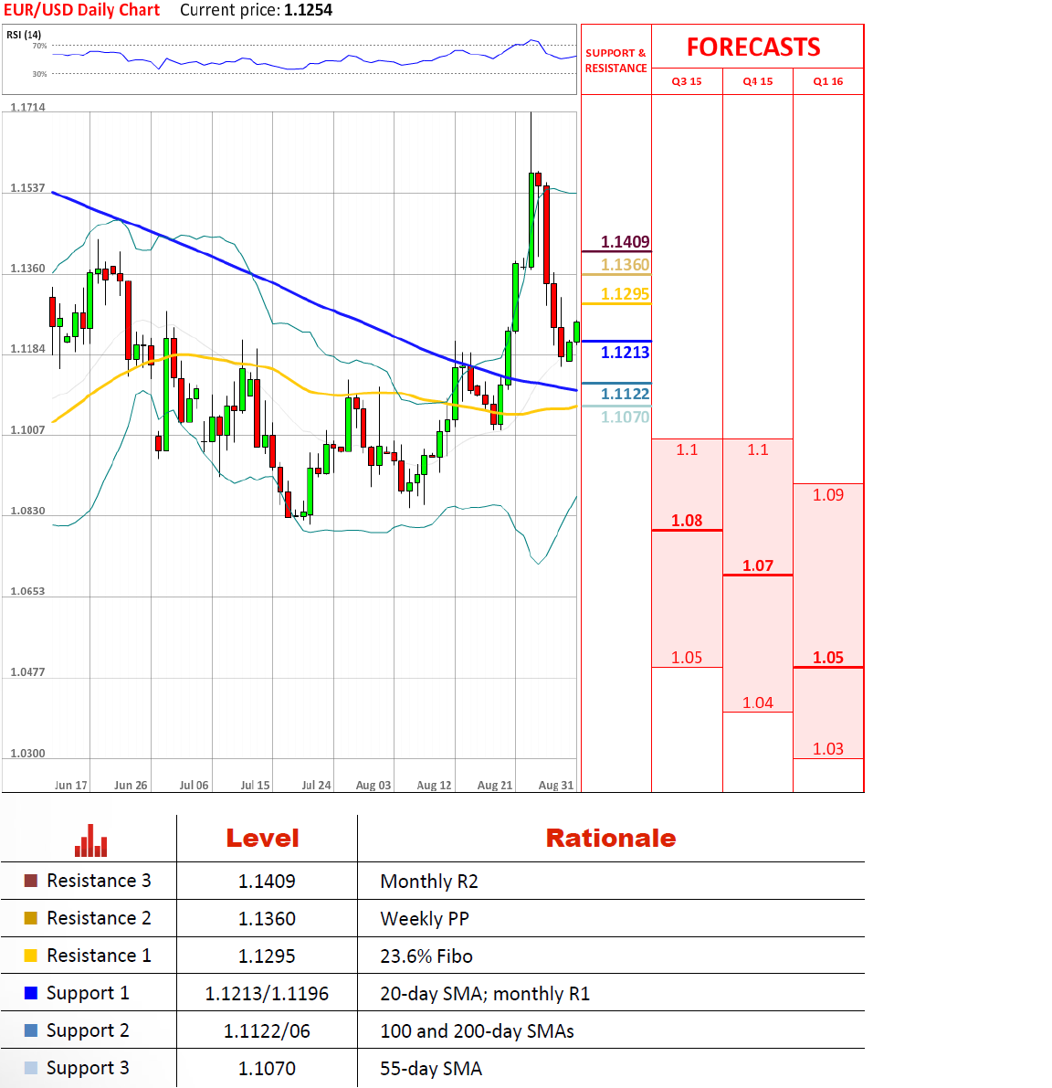The height and width of the screenshot is (1088, 1052).
Task: Click the current price value 1.1254
Action: [308, 10]
